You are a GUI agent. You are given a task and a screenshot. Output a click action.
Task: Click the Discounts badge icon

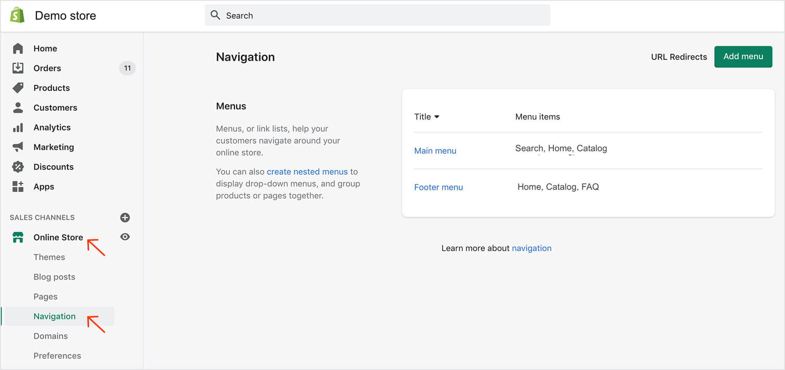pyautogui.click(x=18, y=166)
